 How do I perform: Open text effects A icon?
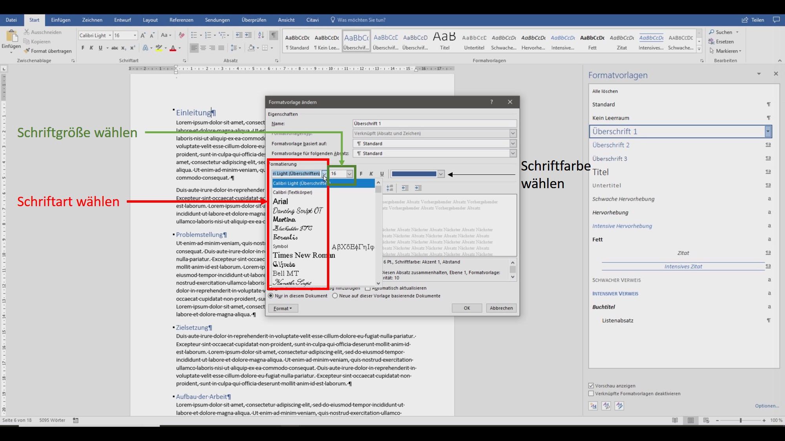click(x=145, y=48)
